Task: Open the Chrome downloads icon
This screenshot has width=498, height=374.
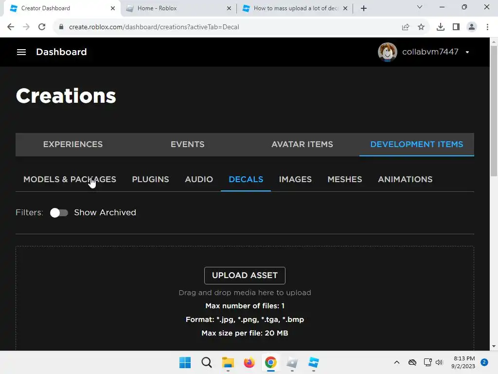Action: point(441,27)
